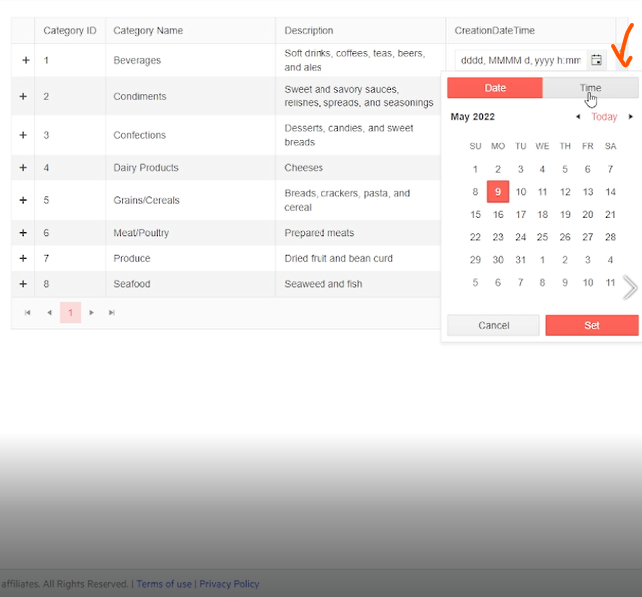Show previous month in calendar

[578, 117]
